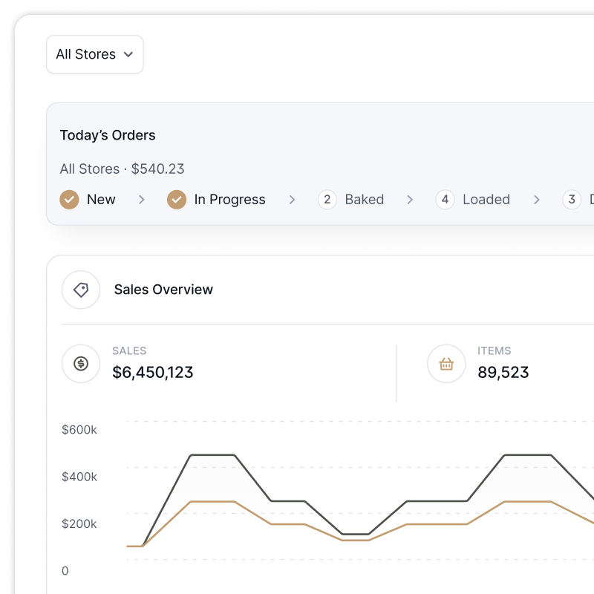
Task: Toggle the New step checkmark
Action: (x=69, y=199)
